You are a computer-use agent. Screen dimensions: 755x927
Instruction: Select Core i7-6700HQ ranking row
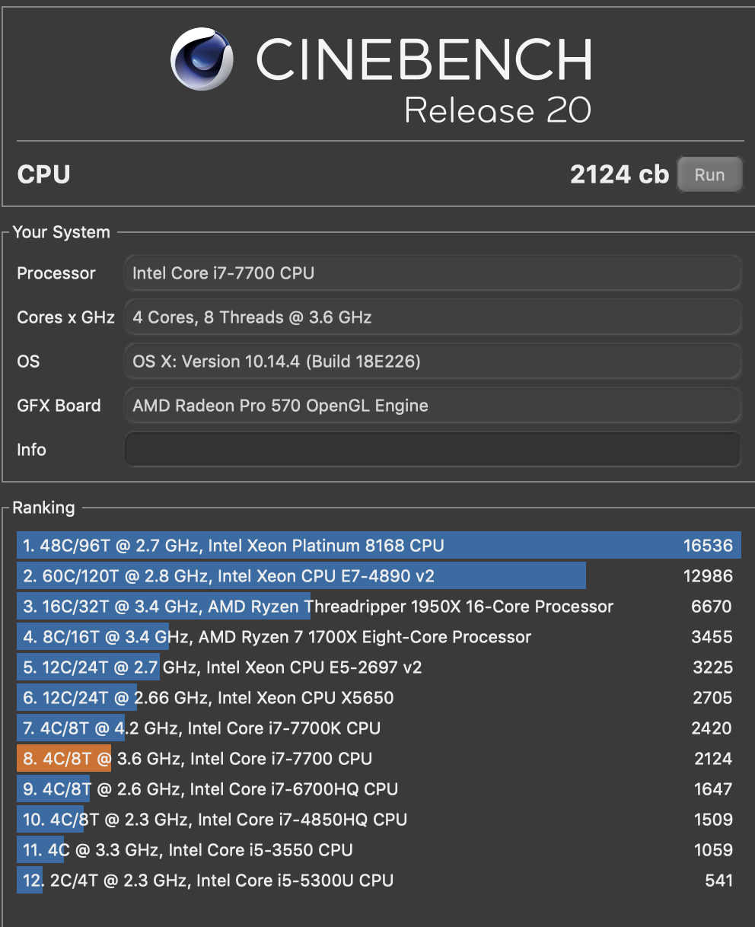point(378,789)
